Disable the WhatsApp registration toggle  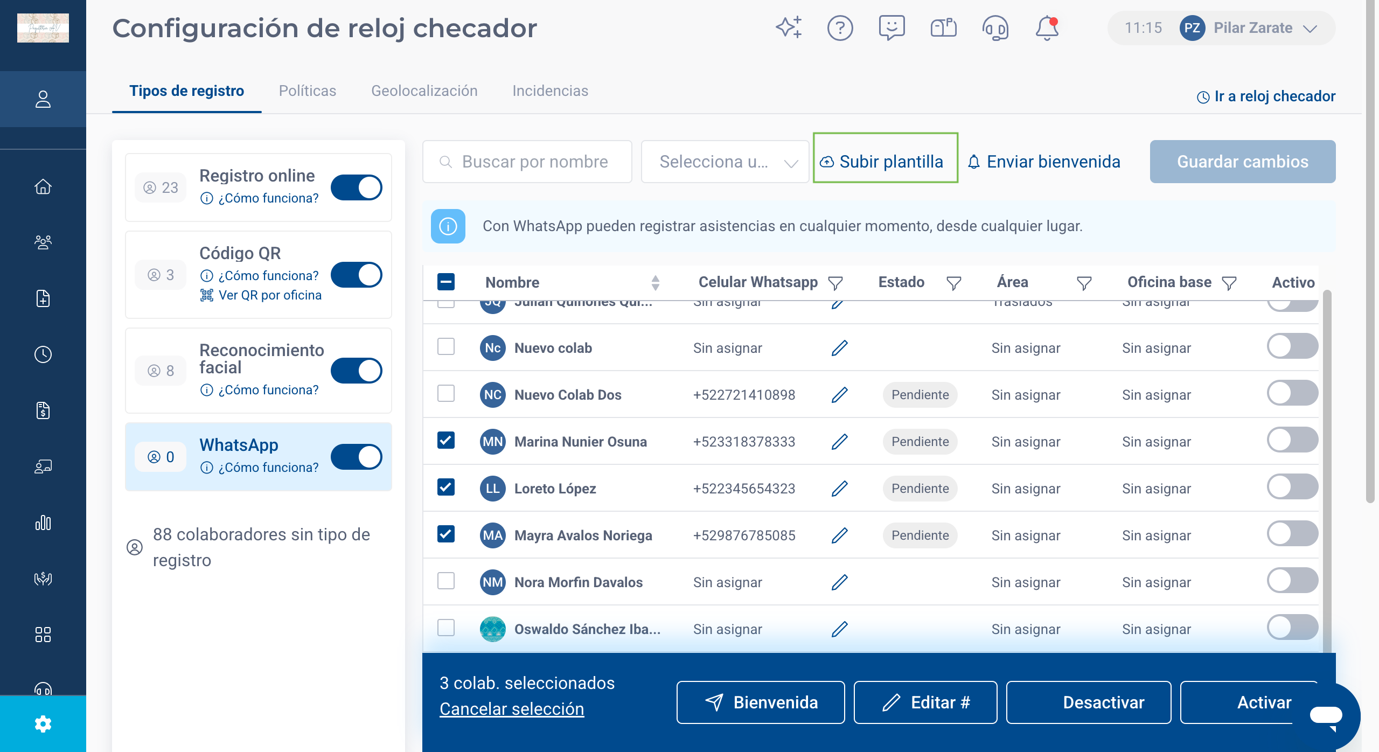pyautogui.click(x=356, y=457)
